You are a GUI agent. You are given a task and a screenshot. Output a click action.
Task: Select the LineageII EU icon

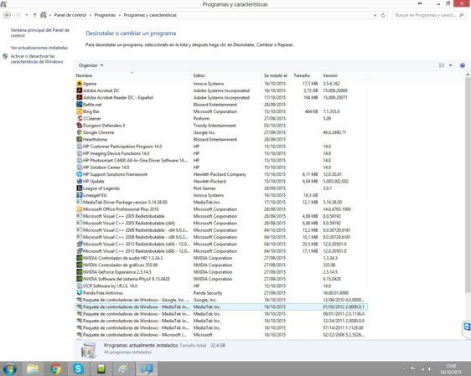(80, 195)
